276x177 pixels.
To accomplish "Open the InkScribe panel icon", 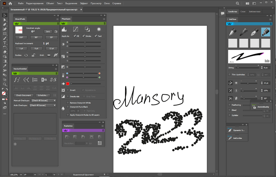I will (230, 138).
